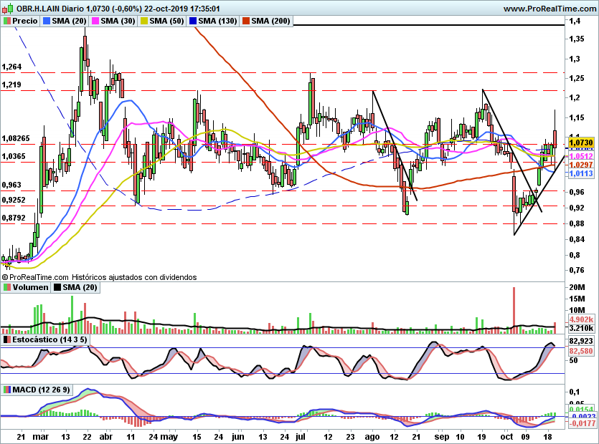Click the 1,0512 SMA value label
599x444 pixels.
[581, 156]
